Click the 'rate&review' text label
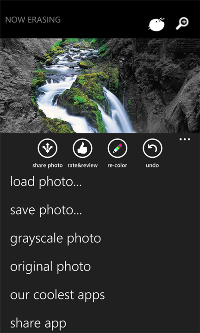The image size is (200, 333). point(82,166)
